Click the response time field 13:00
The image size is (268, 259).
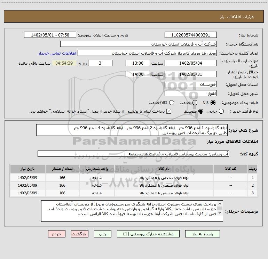pyautogui.click(x=138, y=63)
